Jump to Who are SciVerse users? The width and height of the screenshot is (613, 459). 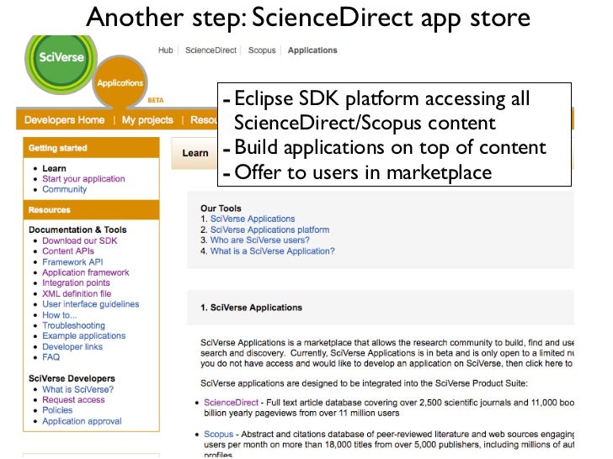(x=260, y=240)
